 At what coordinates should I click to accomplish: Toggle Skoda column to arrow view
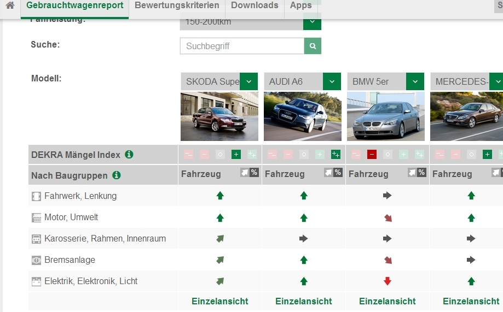[245, 173]
